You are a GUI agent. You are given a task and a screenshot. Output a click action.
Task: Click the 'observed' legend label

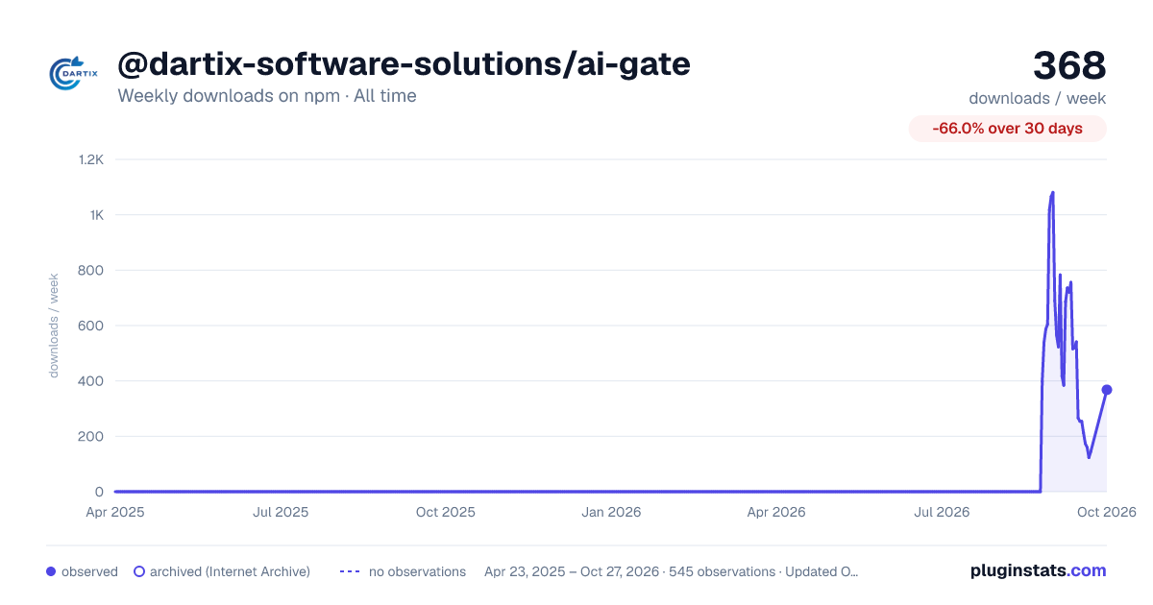(x=89, y=571)
